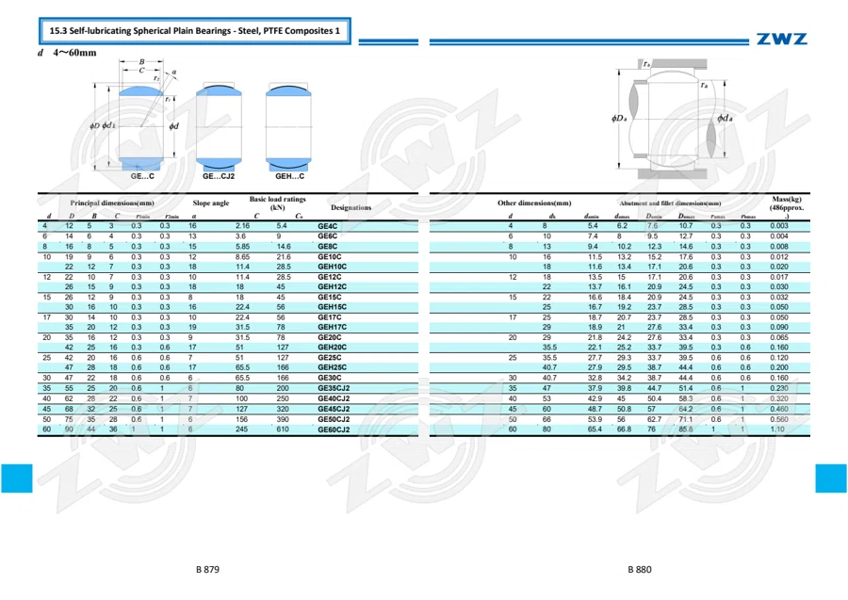Click the 'Principal dimensions(mm)' column header
This screenshot has width=848, height=600.
112,203
